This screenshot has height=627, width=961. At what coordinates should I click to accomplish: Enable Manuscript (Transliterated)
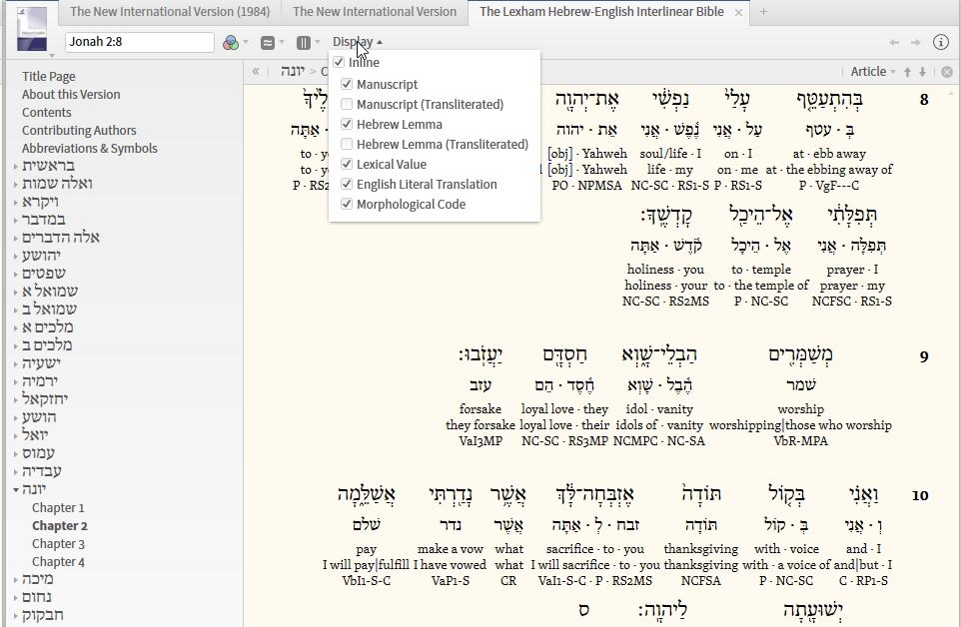tap(347, 104)
